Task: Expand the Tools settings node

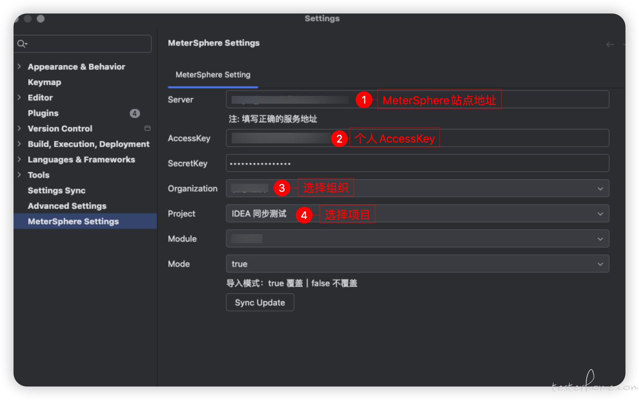Action: coord(19,175)
